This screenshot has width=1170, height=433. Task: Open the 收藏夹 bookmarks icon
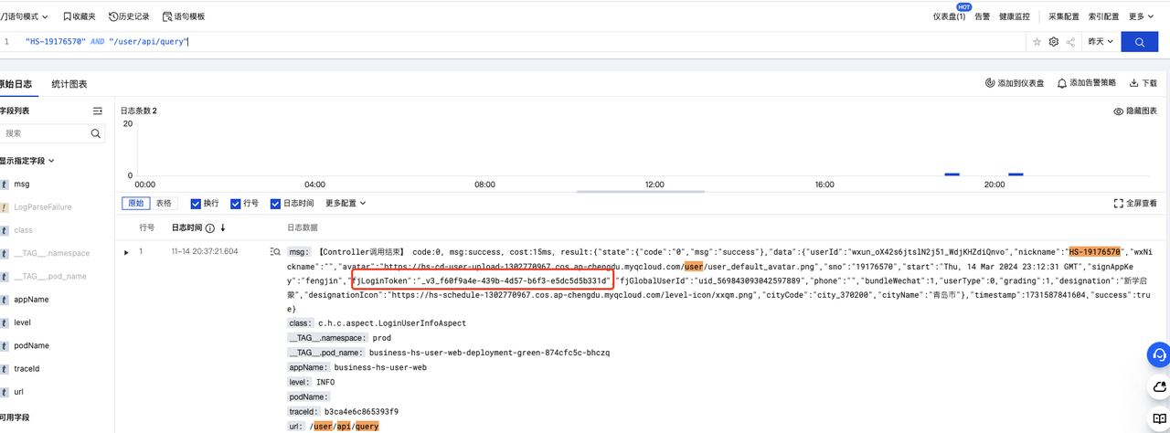(x=69, y=16)
